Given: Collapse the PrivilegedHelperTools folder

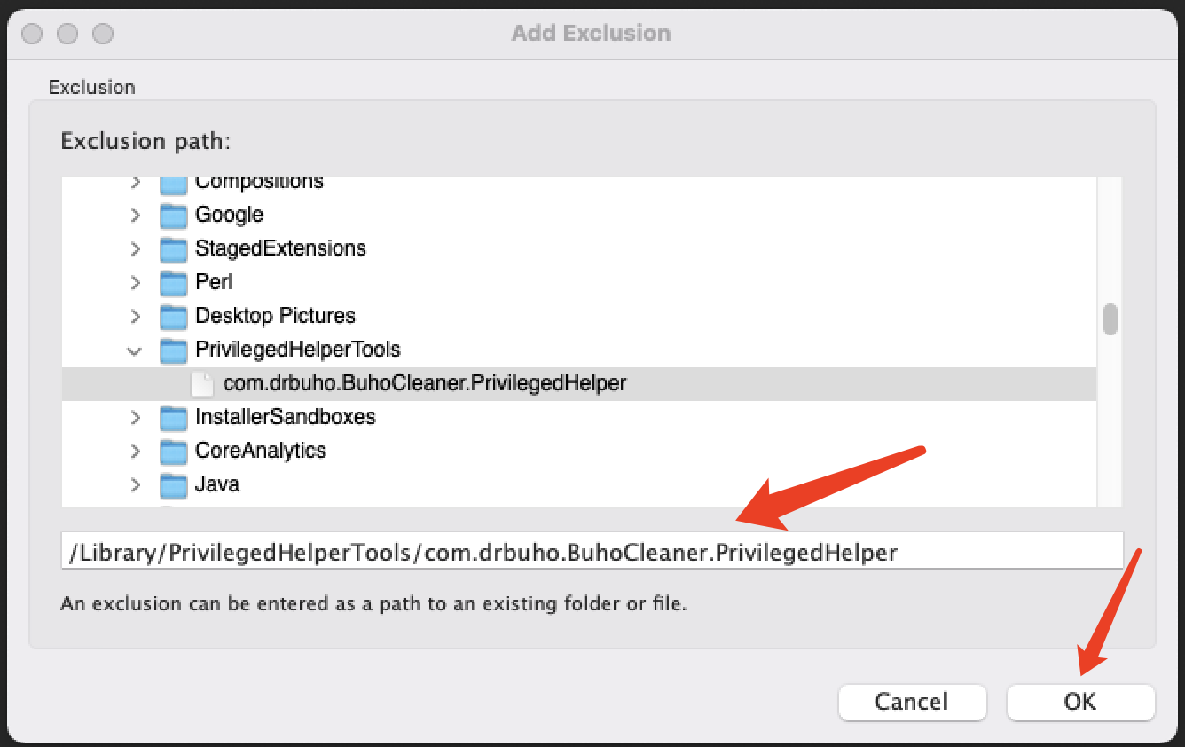Looking at the screenshot, I should pos(135,350).
